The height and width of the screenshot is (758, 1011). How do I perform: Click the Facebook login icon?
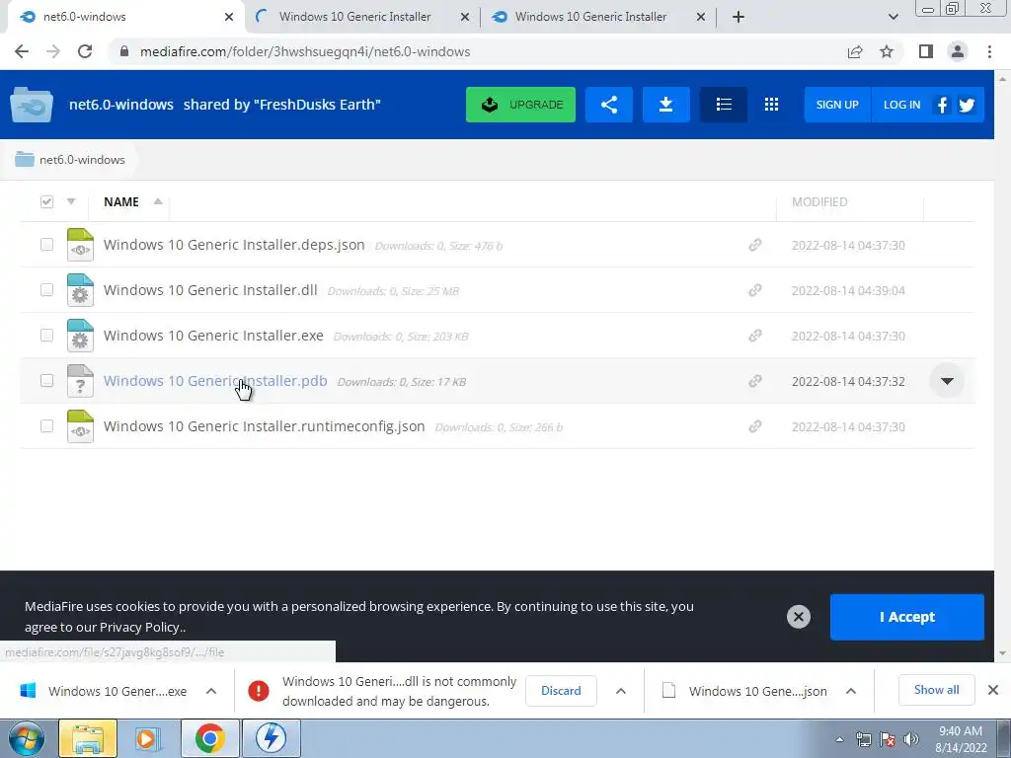[942, 105]
